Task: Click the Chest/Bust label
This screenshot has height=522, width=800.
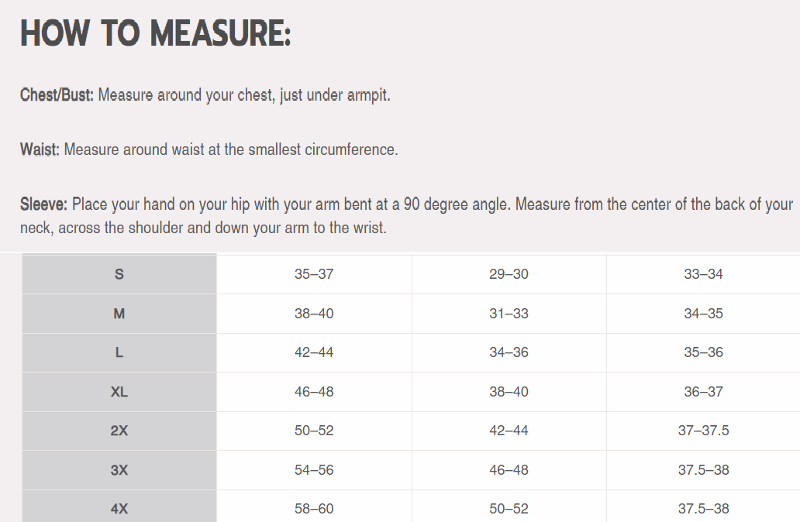Action: [x=57, y=96]
